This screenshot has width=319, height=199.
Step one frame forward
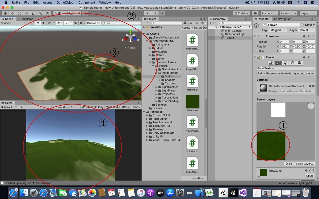click(161, 13)
